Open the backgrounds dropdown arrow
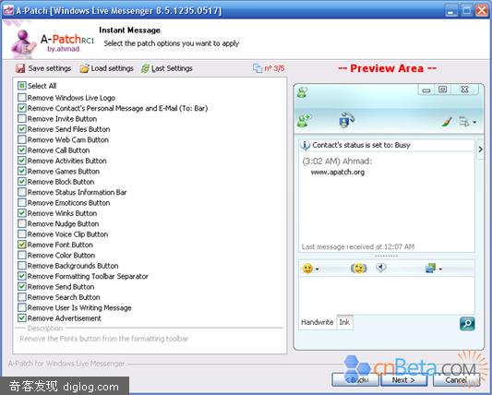 tap(440, 269)
